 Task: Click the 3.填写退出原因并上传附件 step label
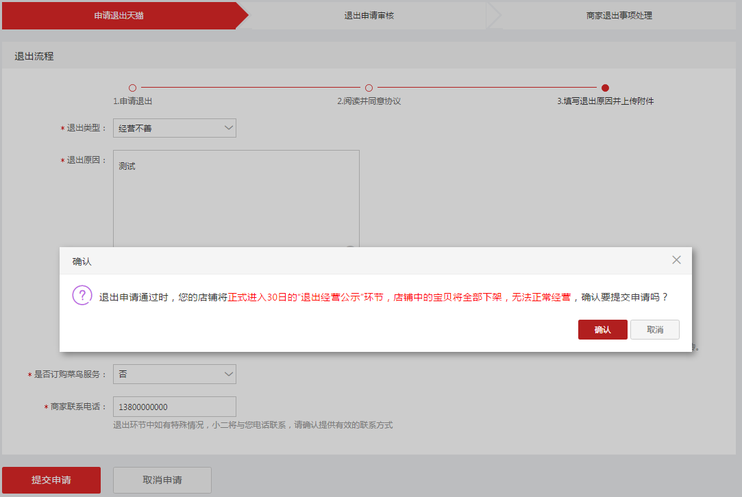(605, 101)
